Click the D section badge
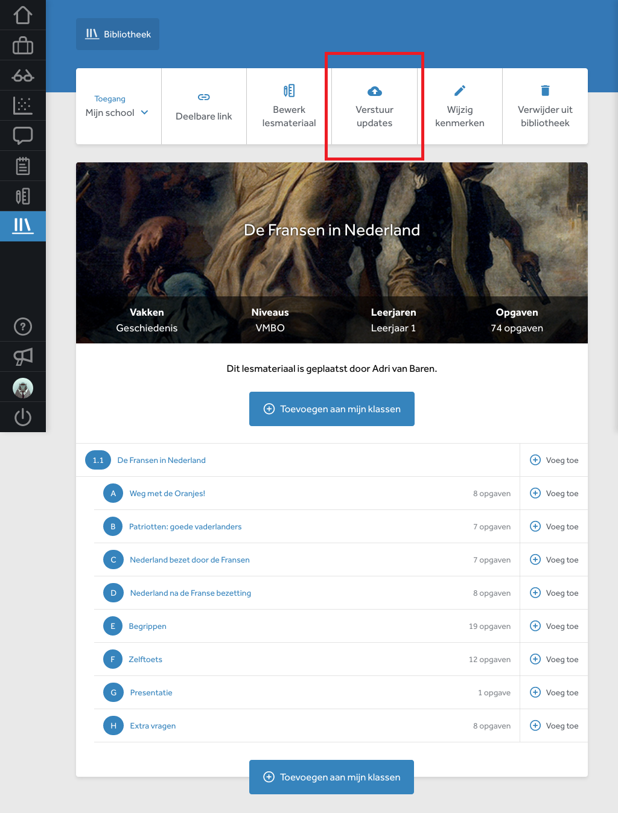This screenshot has height=813, width=618. click(113, 593)
